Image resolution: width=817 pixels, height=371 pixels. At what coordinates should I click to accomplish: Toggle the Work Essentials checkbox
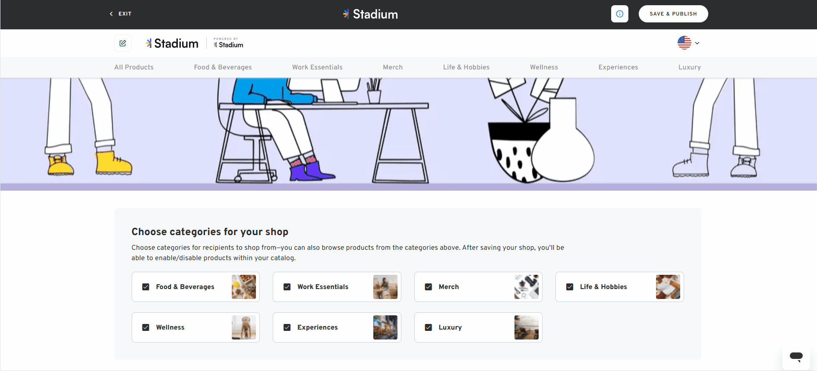[287, 287]
